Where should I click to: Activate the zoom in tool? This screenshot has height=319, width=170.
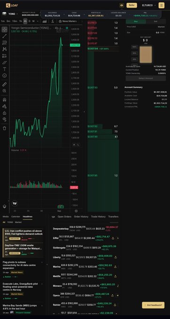coord(5,91)
